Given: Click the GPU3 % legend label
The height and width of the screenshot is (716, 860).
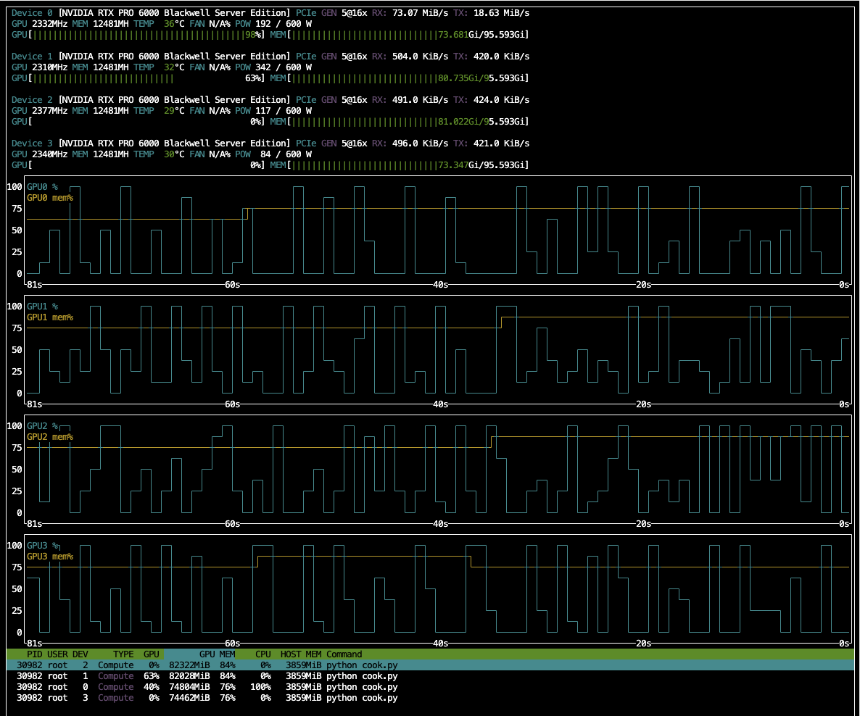Looking at the screenshot, I should pyautogui.click(x=42, y=546).
